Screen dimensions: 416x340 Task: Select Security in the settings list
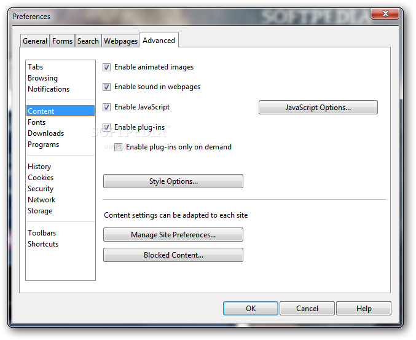click(60, 189)
